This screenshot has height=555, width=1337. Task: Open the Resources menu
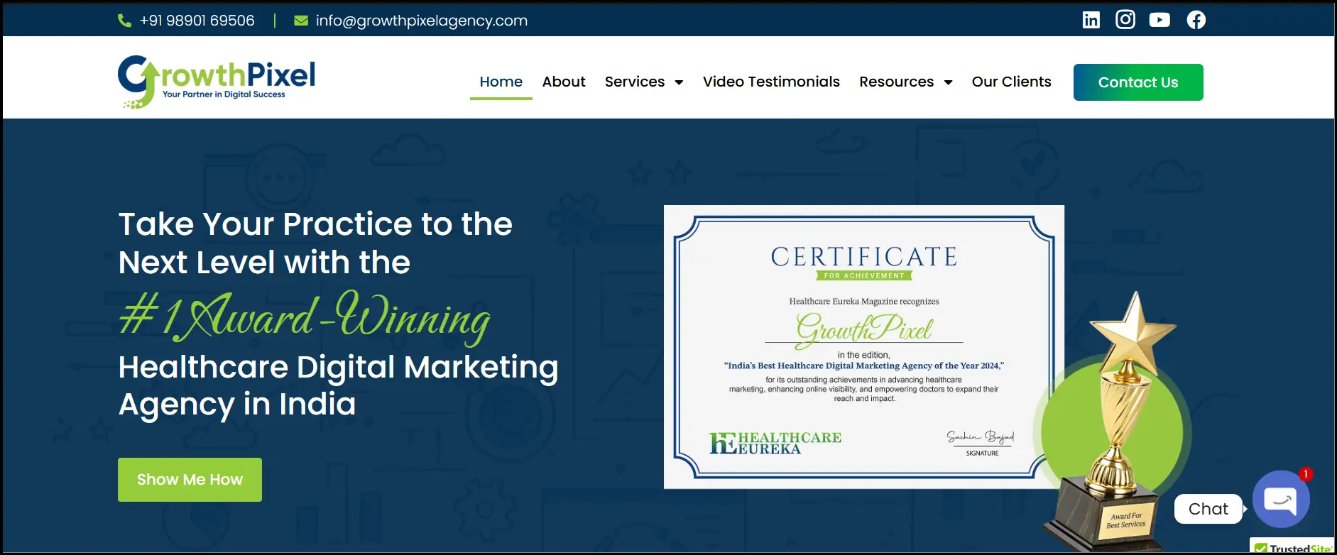[x=896, y=82]
